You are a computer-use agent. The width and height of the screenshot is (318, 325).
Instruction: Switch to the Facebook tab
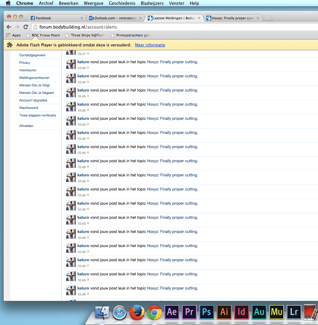click(x=55, y=18)
